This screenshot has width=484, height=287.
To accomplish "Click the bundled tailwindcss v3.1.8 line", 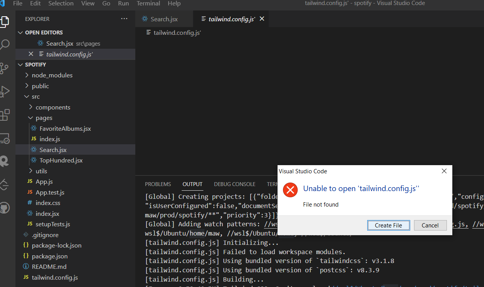I will click(269, 261).
